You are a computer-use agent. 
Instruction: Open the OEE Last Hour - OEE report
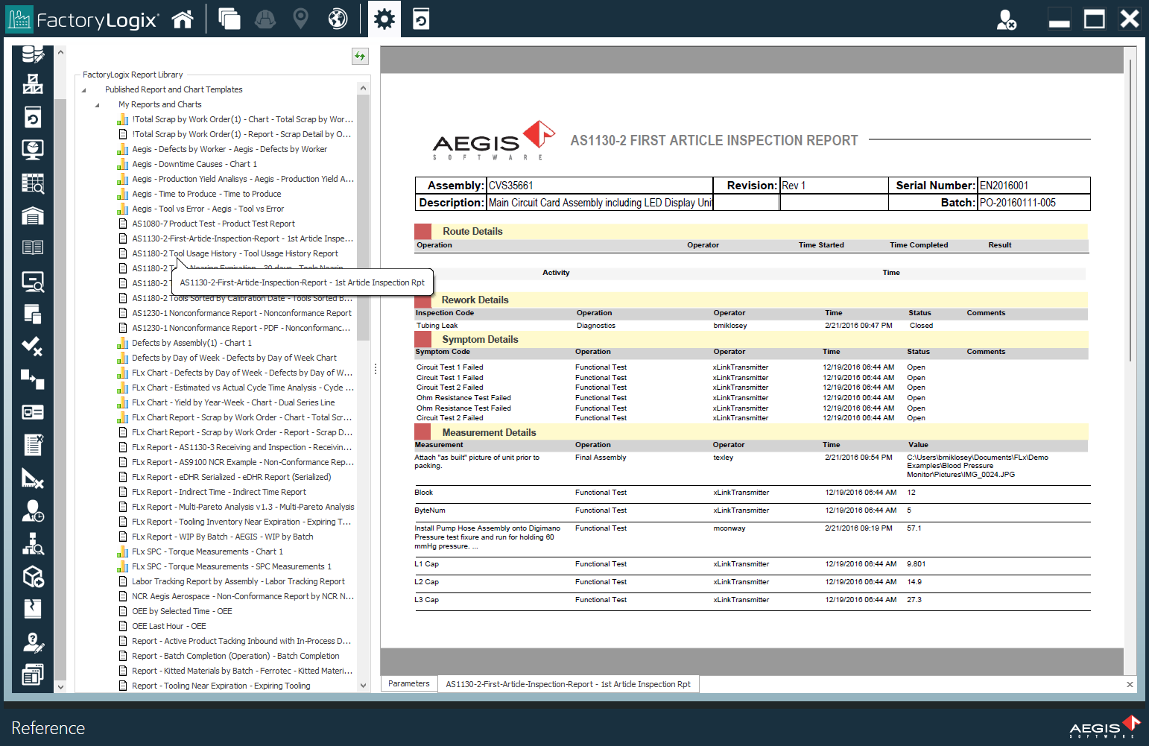point(168,625)
